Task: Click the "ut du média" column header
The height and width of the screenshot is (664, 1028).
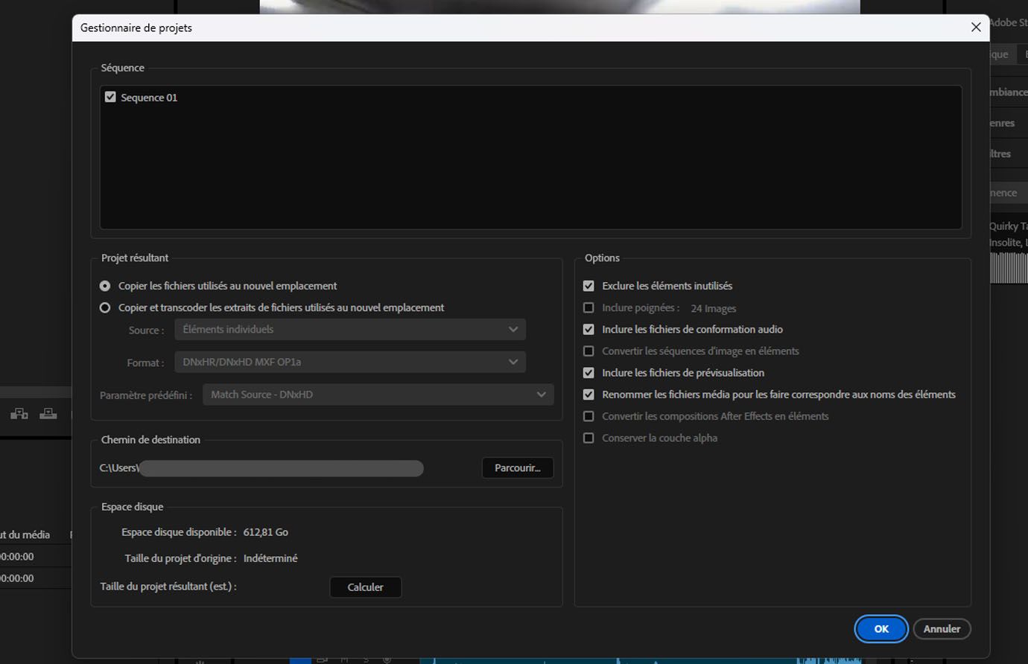Action: point(25,534)
